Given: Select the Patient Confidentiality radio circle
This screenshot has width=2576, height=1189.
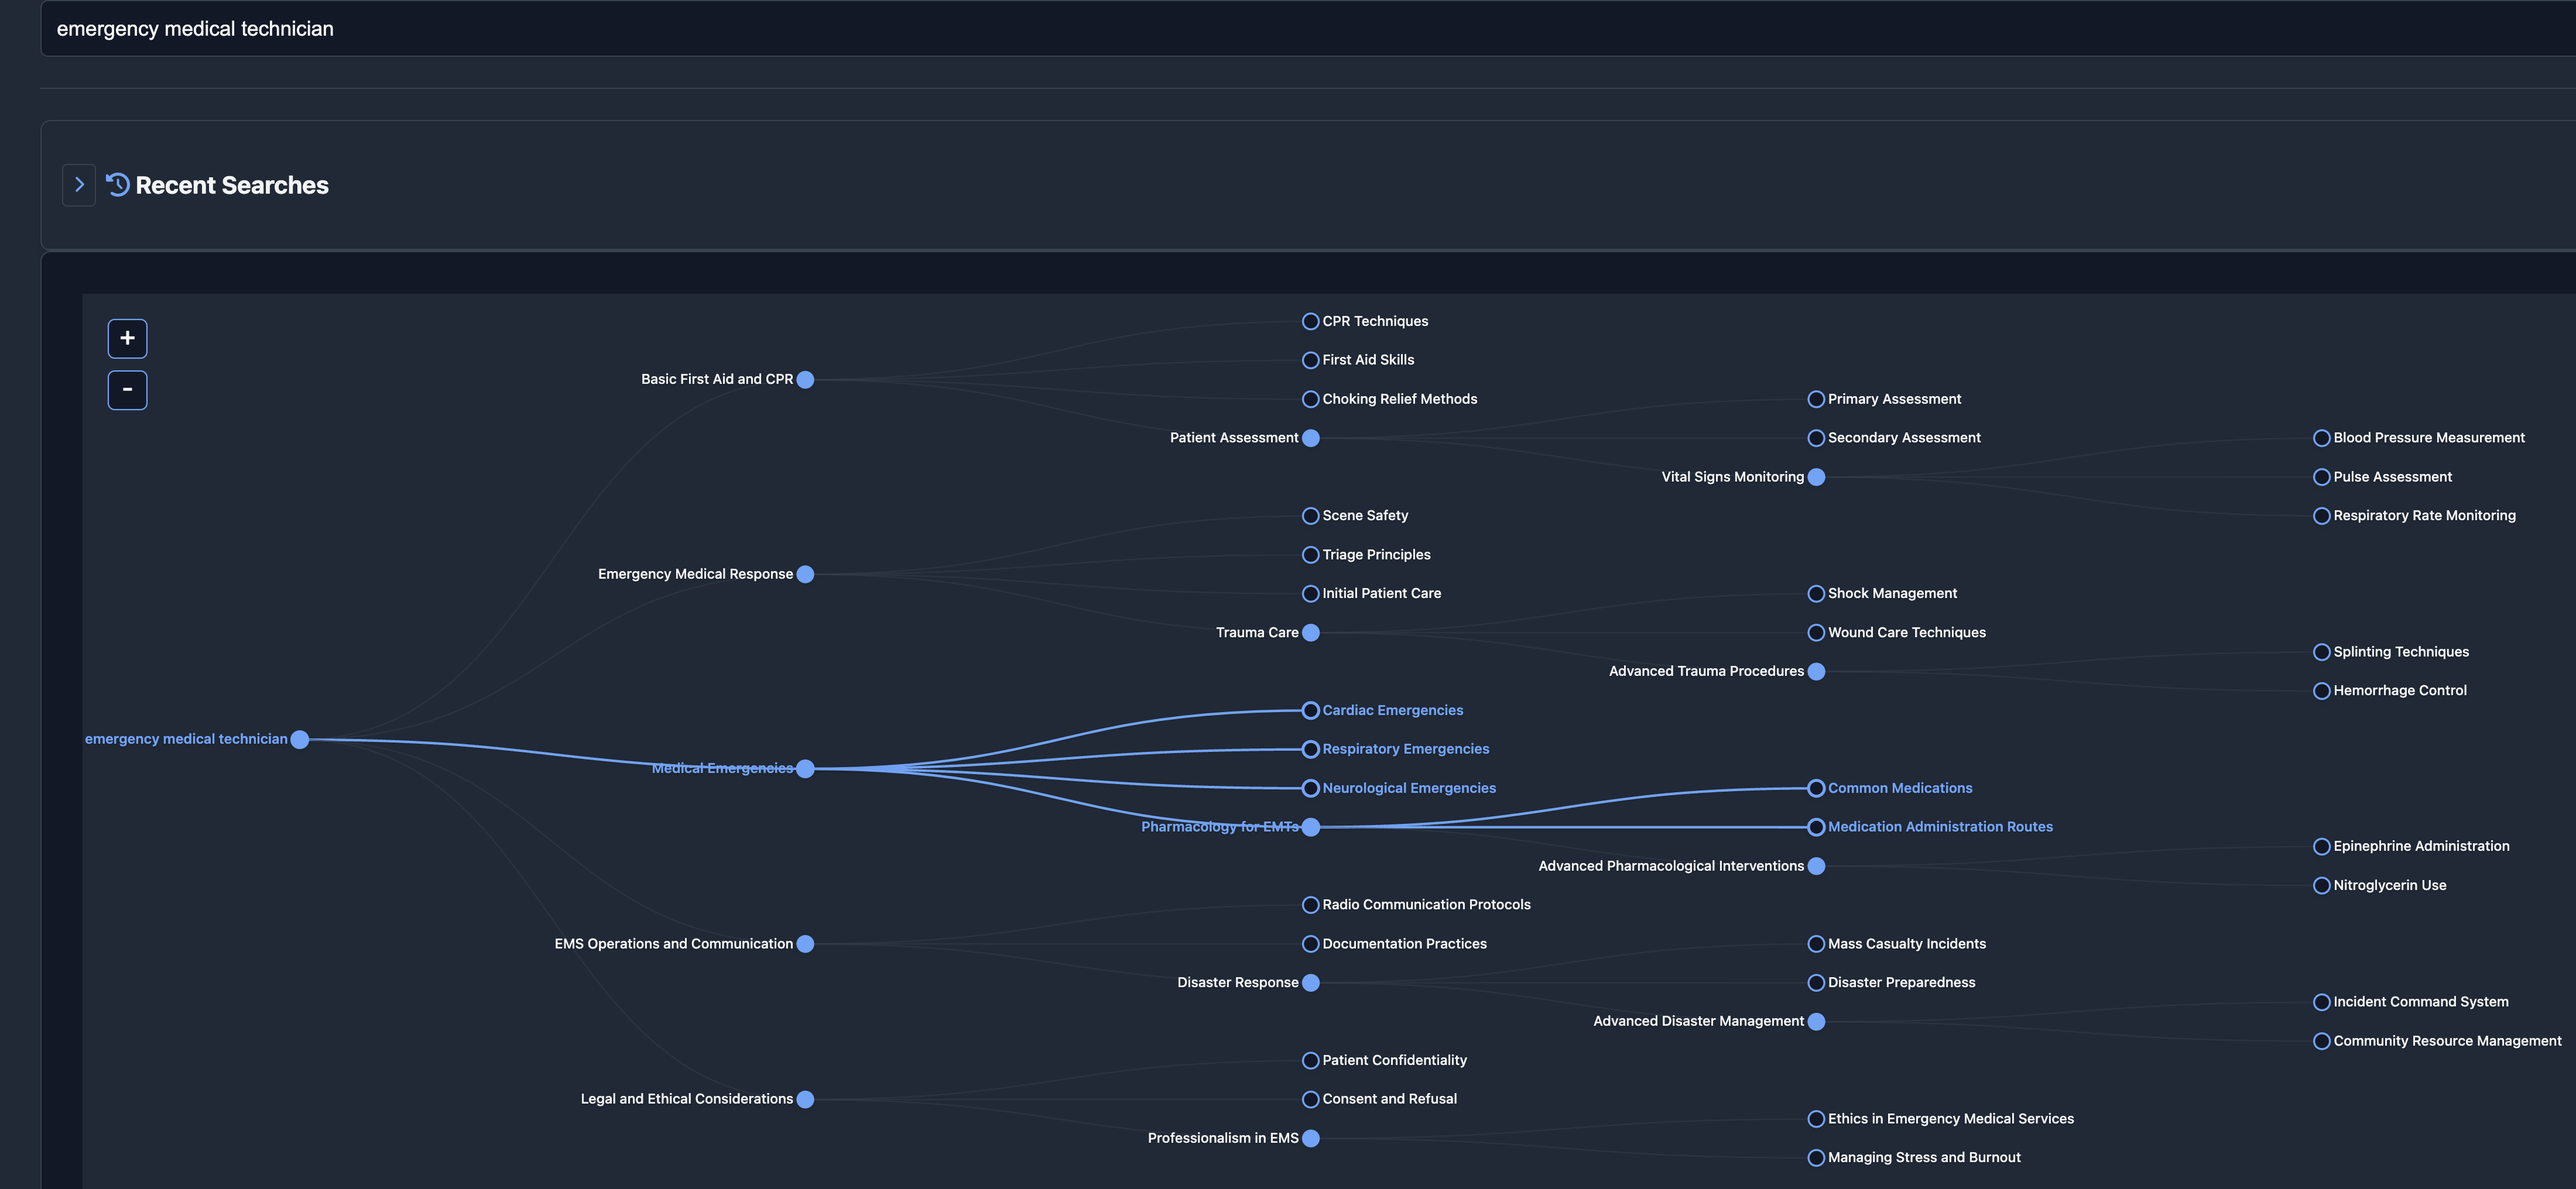Looking at the screenshot, I should (1311, 1059).
